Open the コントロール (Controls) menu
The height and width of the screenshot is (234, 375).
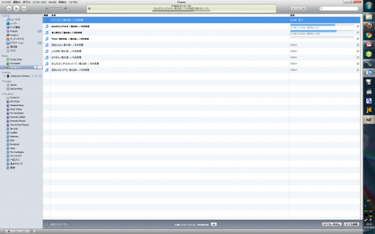(x=39, y=2)
